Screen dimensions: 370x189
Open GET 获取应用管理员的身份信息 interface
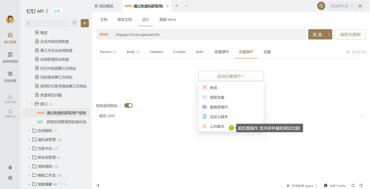click(56, 122)
